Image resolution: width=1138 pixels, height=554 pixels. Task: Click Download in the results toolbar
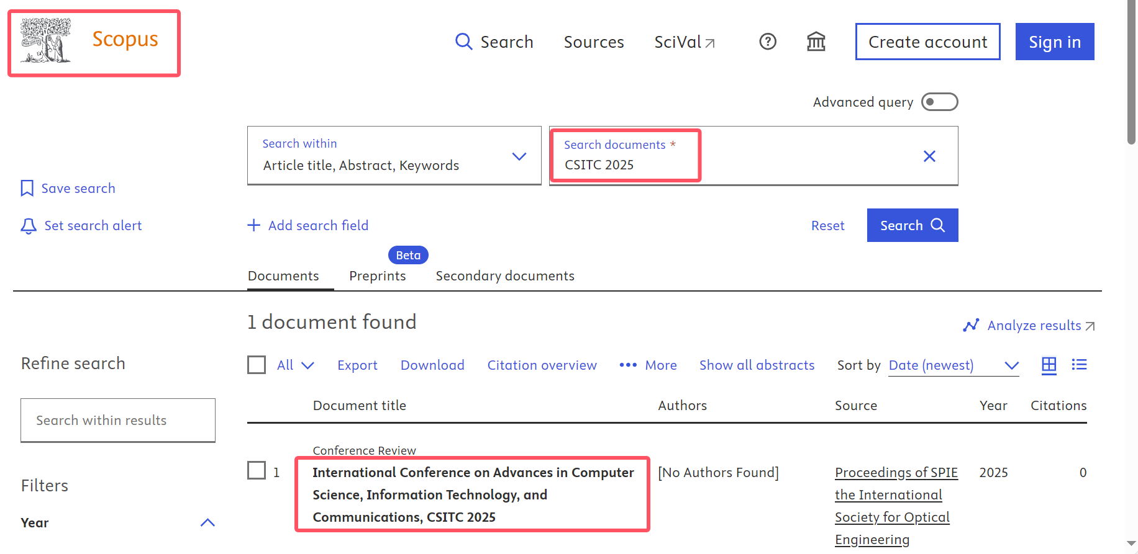pyautogui.click(x=432, y=365)
